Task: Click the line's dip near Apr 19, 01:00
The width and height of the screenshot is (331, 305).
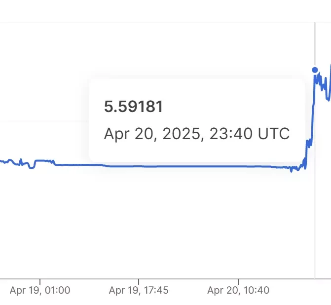Action: click(32, 167)
